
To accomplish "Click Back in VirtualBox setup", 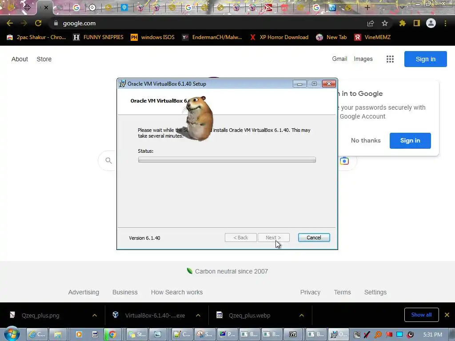I will pyautogui.click(x=240, y=238).
